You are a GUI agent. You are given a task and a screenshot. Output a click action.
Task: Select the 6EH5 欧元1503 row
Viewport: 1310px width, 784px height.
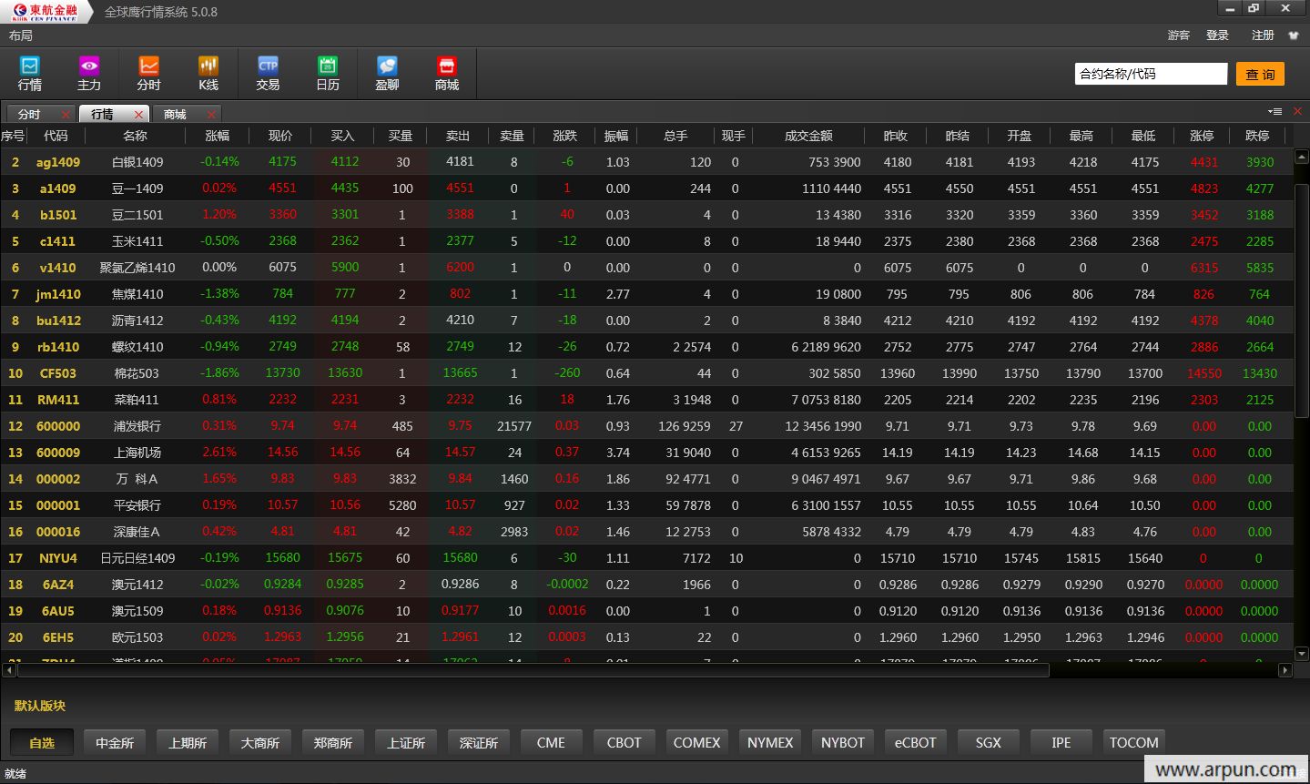(x=646, y=637)
